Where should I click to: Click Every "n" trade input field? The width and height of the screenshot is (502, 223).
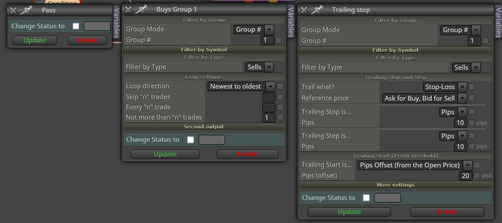pos(269,107)
